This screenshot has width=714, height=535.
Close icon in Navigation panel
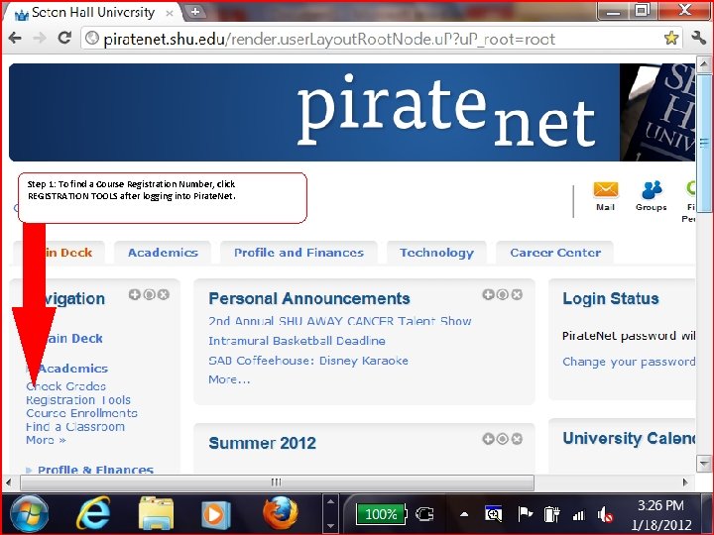pos(164,294)
